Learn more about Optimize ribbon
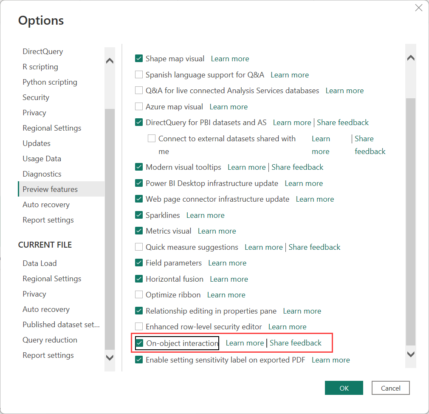The width and height of the screenshot is (429, 414). tap(226, 295)
